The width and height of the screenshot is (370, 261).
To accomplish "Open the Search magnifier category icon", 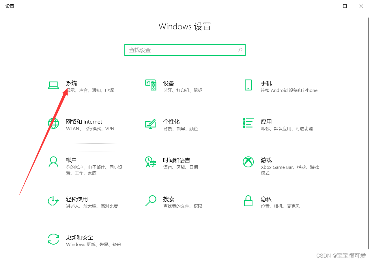I will point(151,201).
